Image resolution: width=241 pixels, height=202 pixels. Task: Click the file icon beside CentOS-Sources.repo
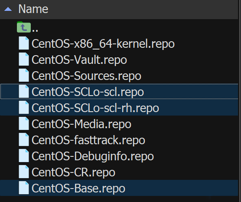[x=24, y=75]
